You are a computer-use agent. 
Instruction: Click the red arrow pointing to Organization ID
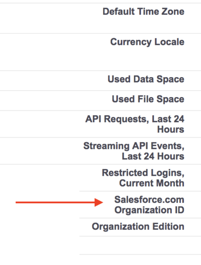57,202
